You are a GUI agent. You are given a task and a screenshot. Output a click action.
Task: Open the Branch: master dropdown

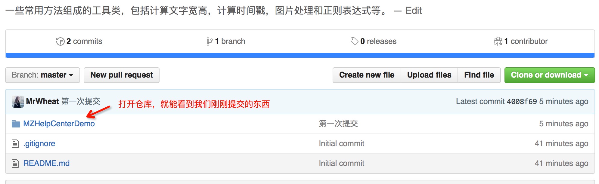(x=42, y=75)
